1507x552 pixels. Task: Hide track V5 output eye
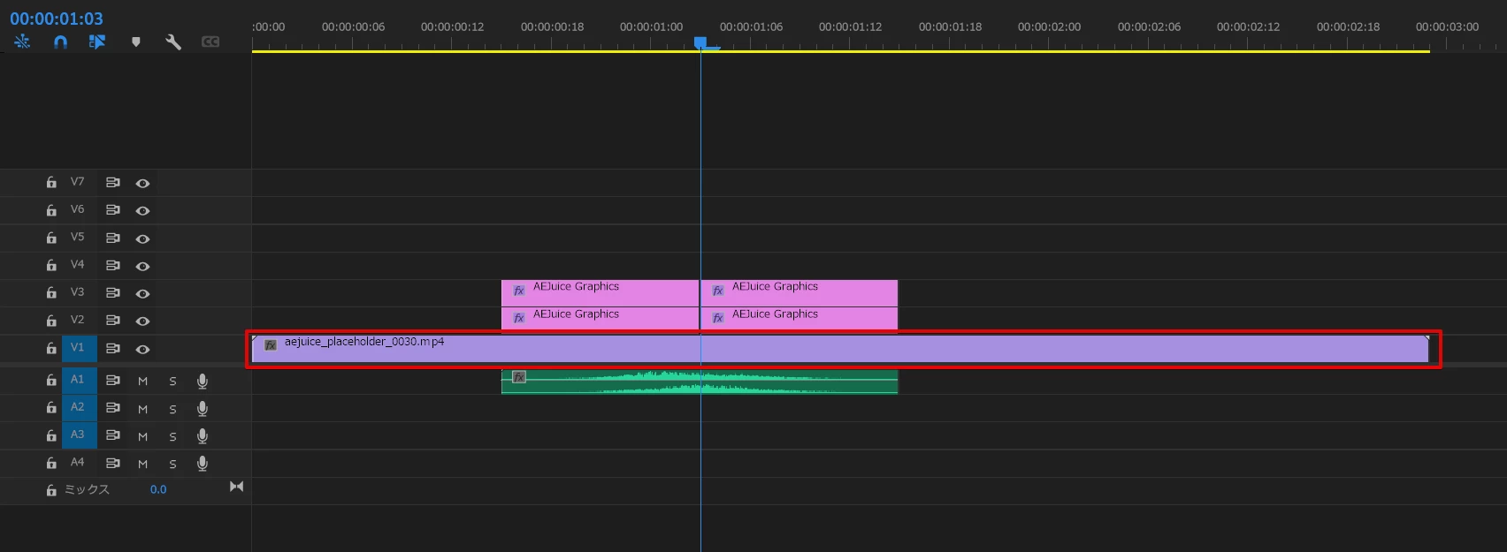(x=142, y=238)
